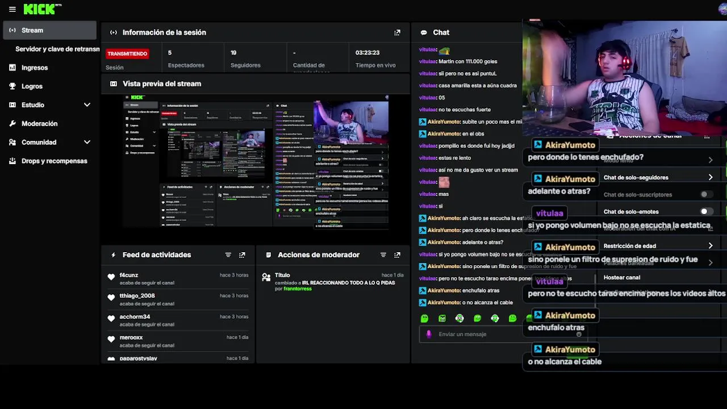The height and width of the screenshot is (409, 727).
Task: Click username f4cunz in activity feed
Action: 129,275
